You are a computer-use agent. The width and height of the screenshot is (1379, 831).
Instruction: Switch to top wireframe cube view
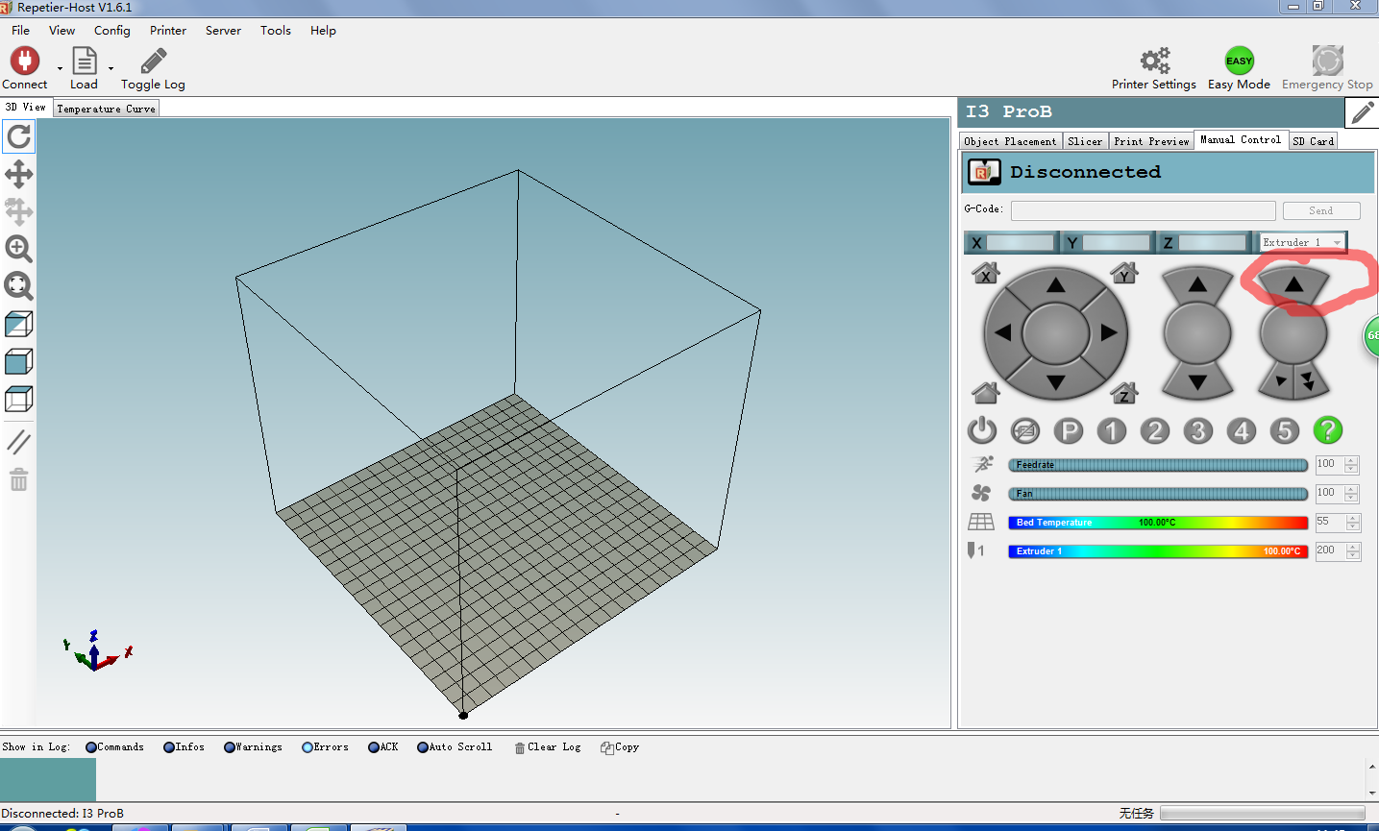click(18, 399)
